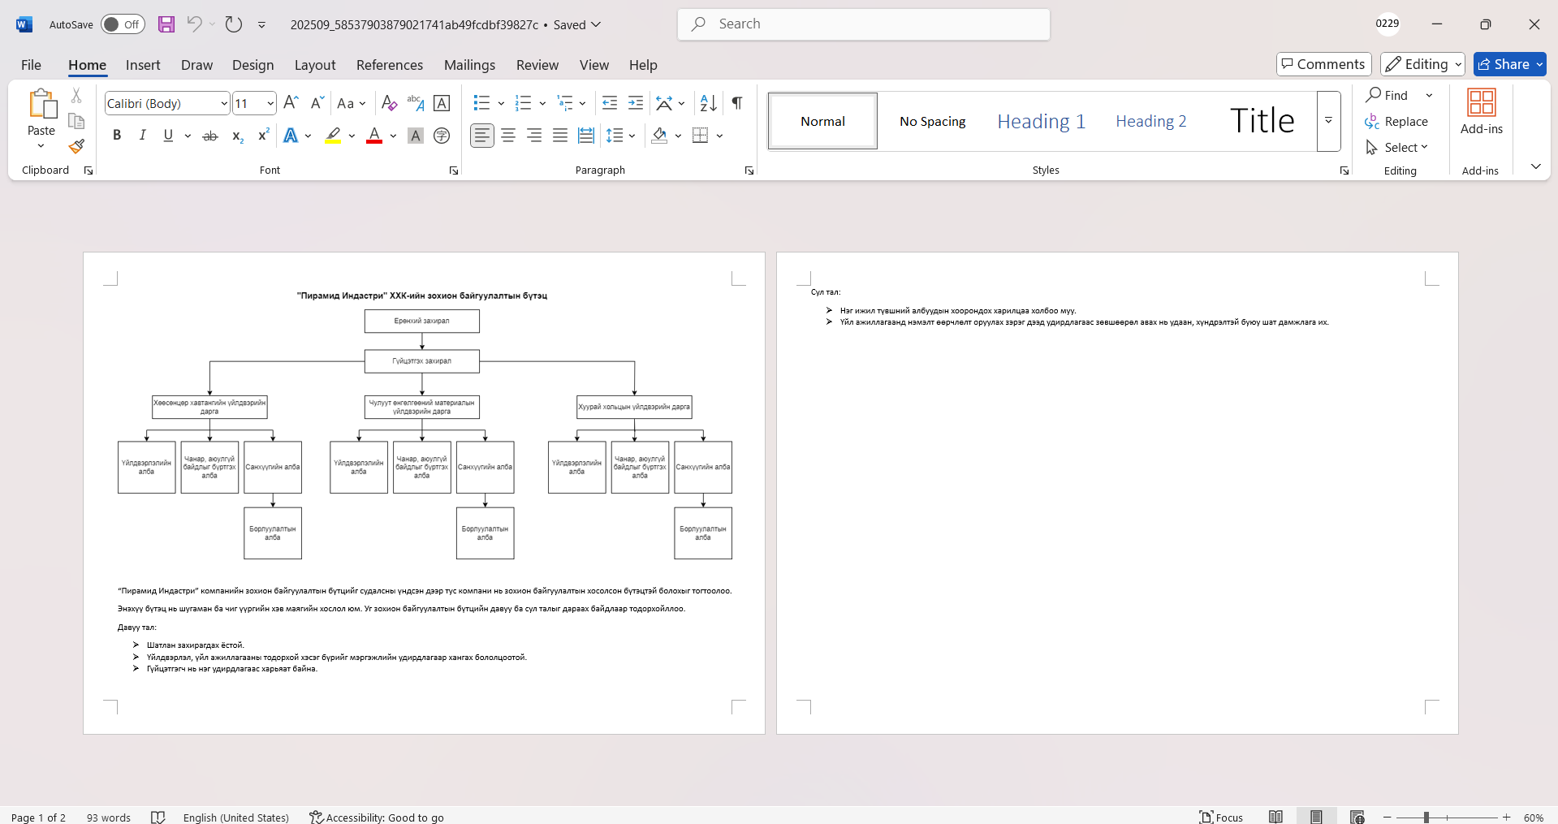Toggle the AutoSave switch
The image size is (1558, 824).
[123, 24]
